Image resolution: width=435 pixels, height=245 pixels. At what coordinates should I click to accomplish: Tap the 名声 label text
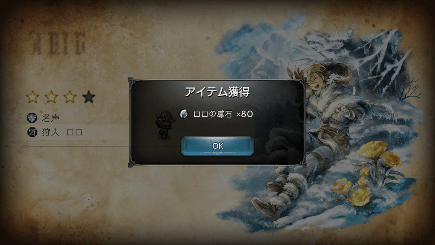pos(51,118)
